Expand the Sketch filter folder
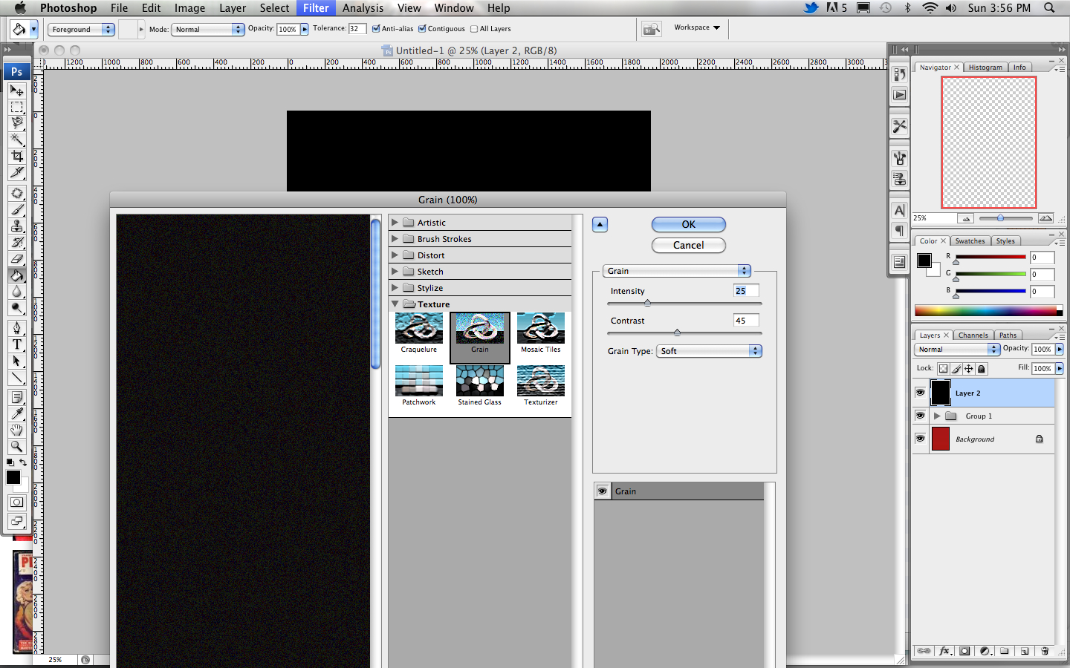The image size is (1070, 668). click(x=395, y=271)
